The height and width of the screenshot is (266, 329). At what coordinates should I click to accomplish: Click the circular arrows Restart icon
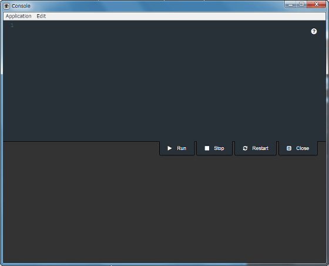click(245, 148)
